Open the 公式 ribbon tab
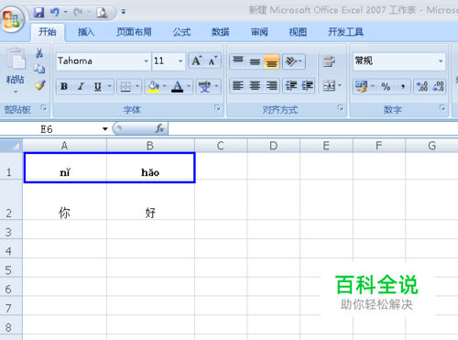This screenshot has height=340, width=458. (x=181, y=32)
